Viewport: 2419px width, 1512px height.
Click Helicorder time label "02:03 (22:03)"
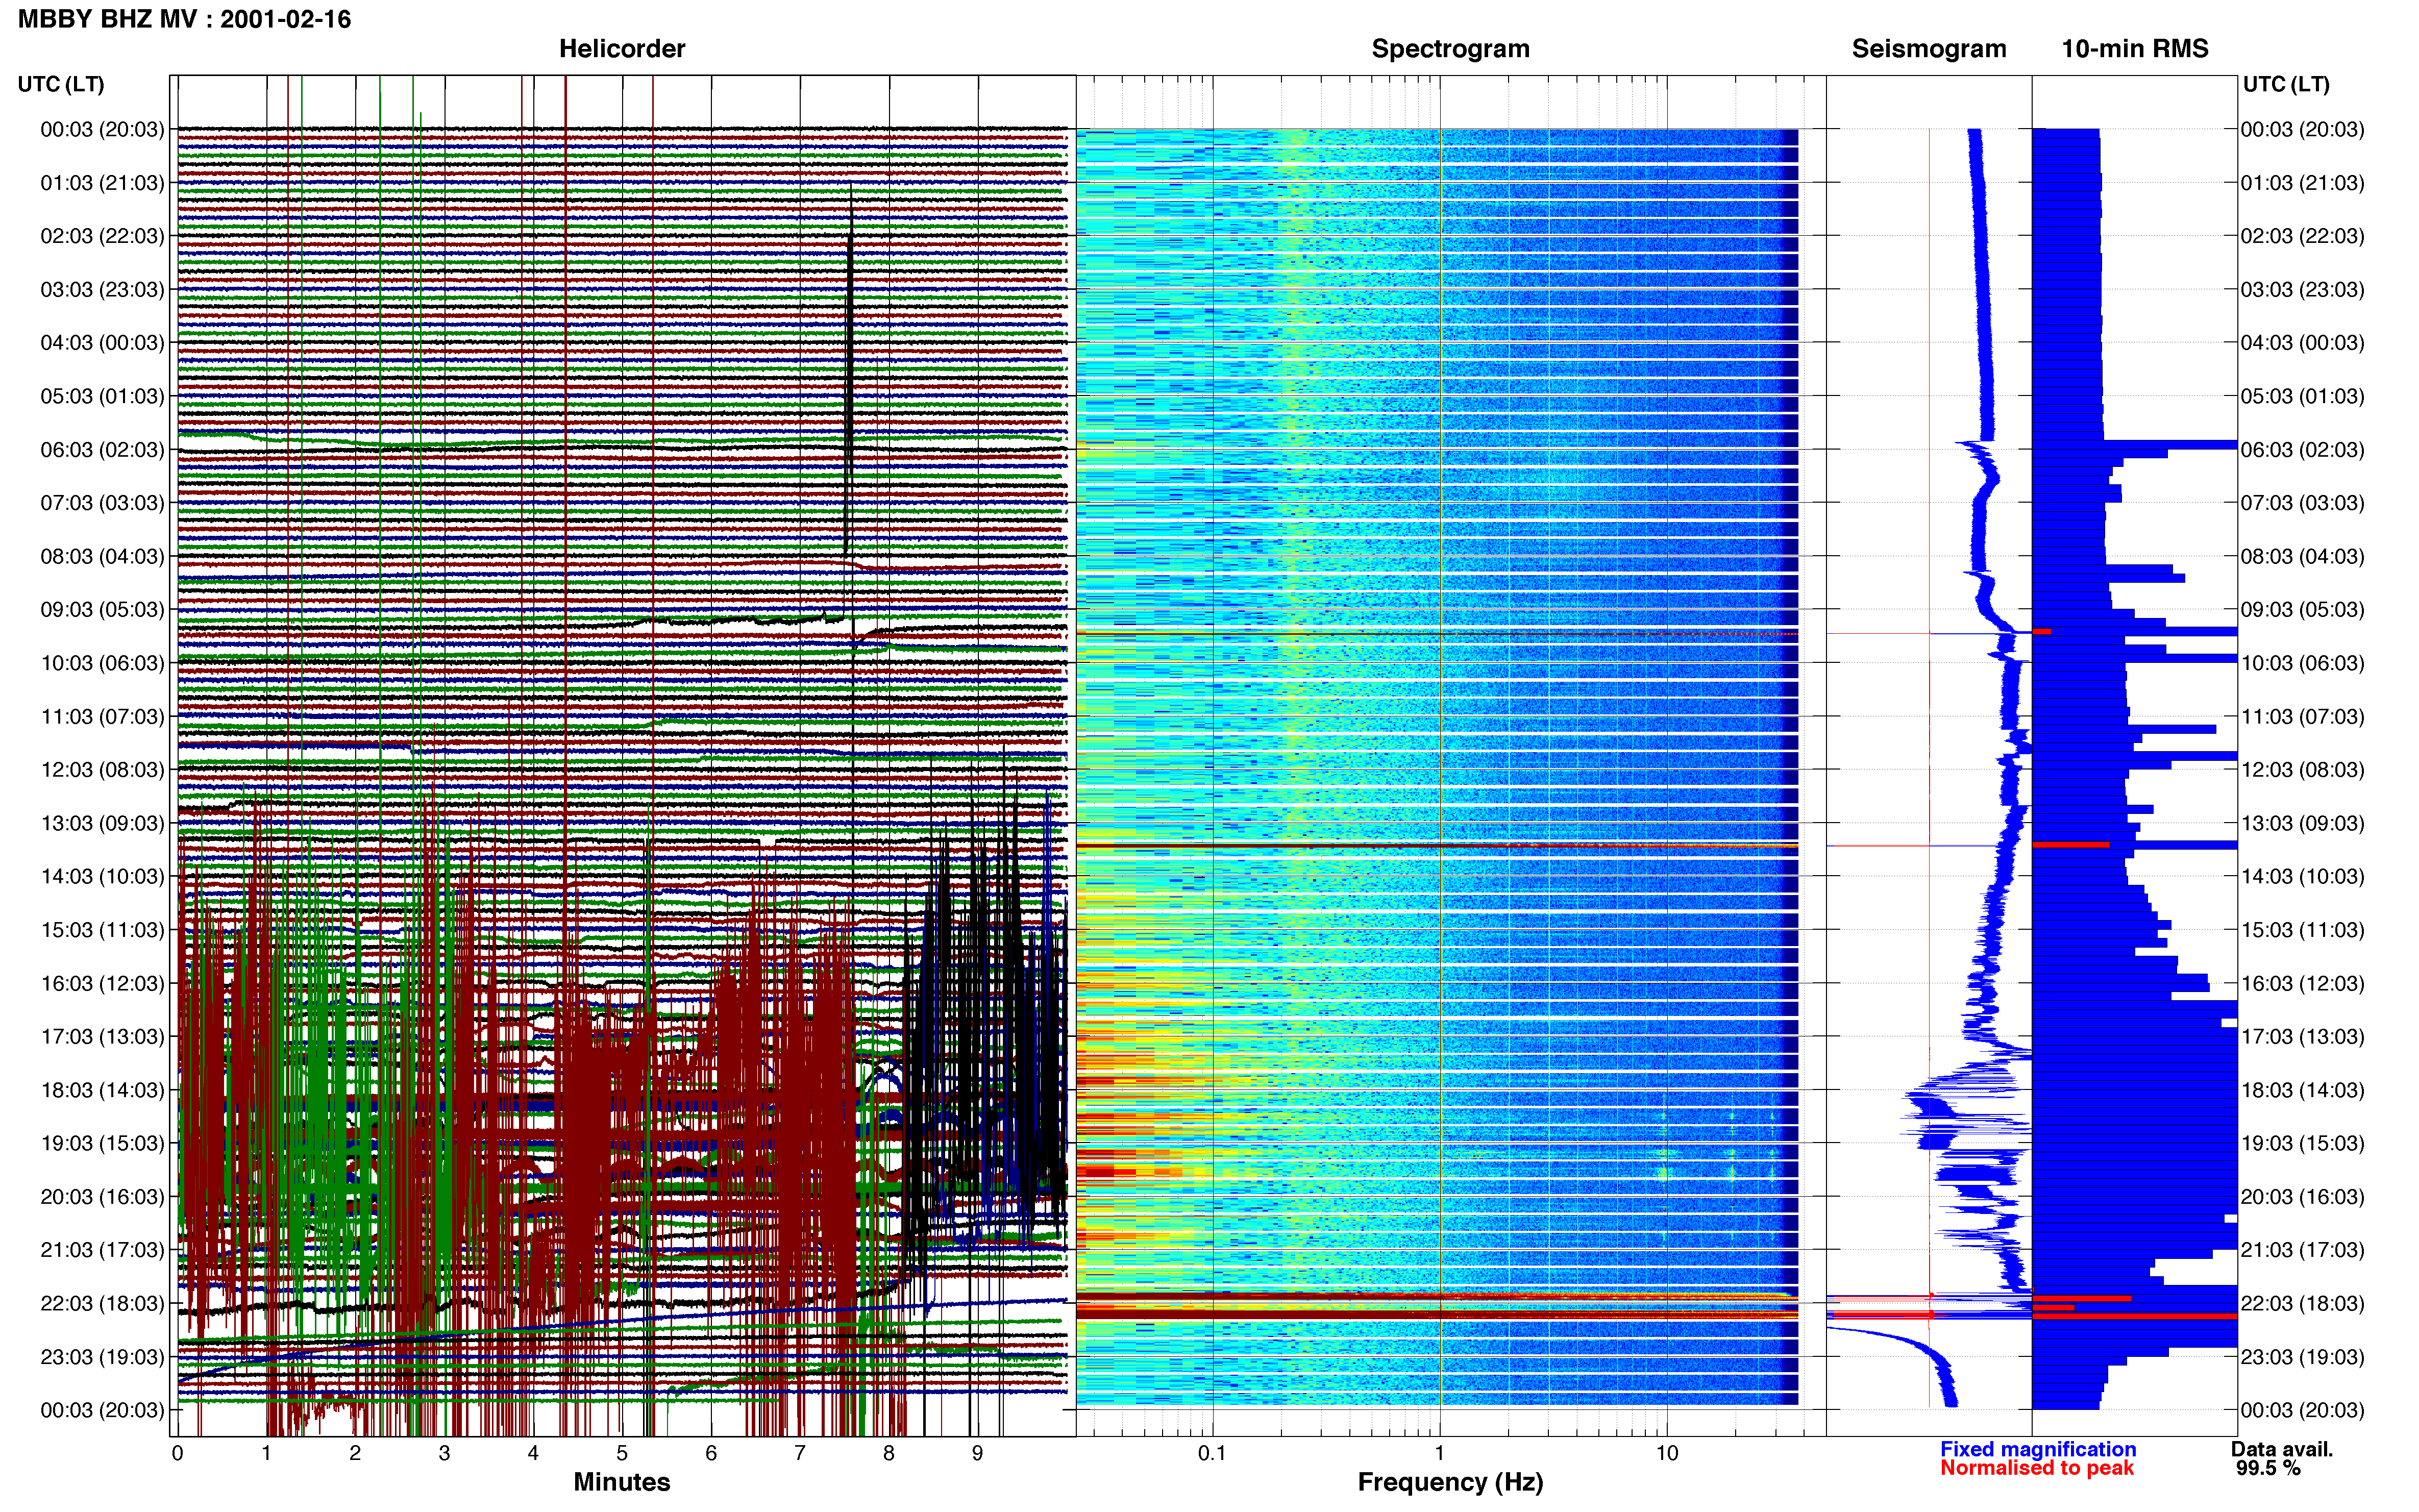102,236
